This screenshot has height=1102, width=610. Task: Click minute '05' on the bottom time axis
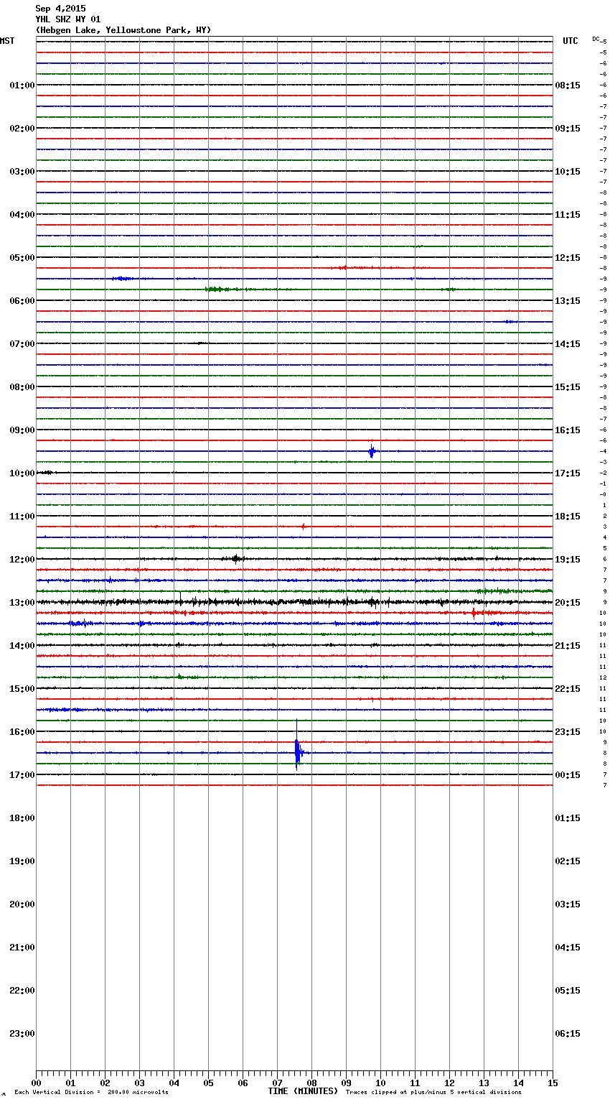click(x=208, y=1083)
